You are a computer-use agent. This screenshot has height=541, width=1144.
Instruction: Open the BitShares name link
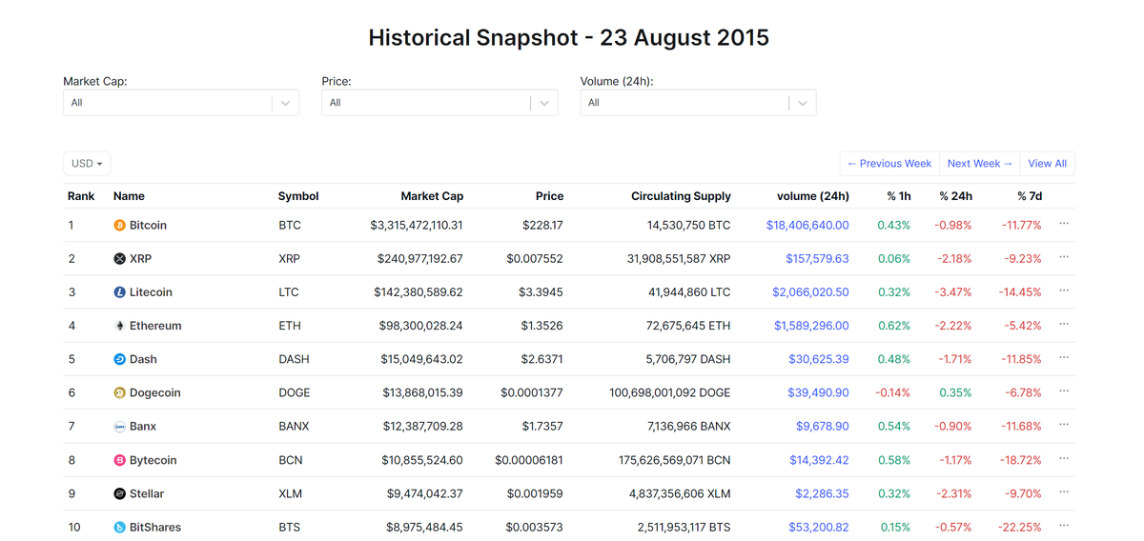pyautogui.click(x=155, y=528)
